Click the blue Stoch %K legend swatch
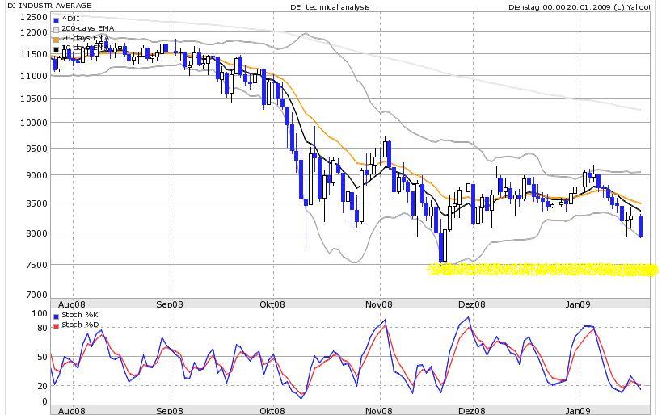 [56, 316]
